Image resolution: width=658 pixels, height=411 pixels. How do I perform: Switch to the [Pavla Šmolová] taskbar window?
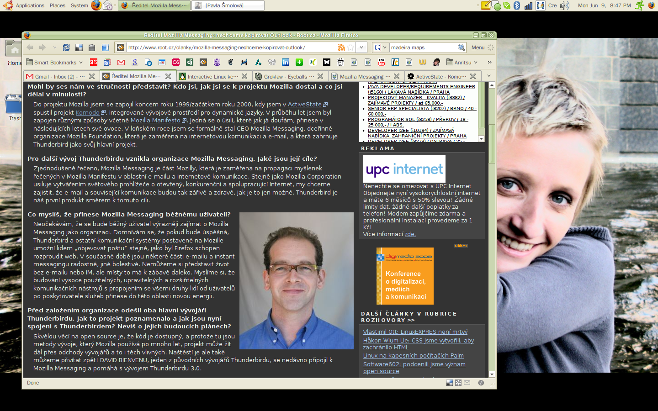[228, 5]
